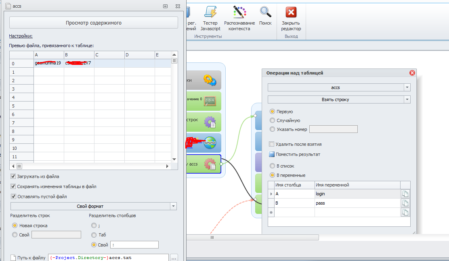Click the 'pass' variable name cell
Screen dimensions: 449x261
(357, 203)
